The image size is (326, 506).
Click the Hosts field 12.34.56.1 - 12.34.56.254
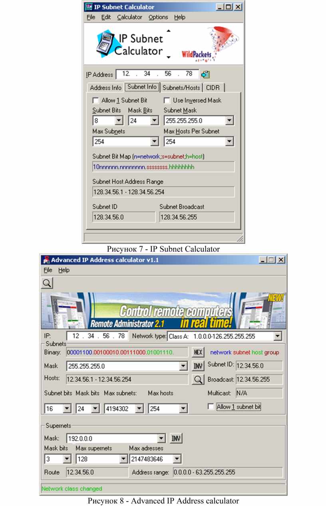tap(127, 379)
